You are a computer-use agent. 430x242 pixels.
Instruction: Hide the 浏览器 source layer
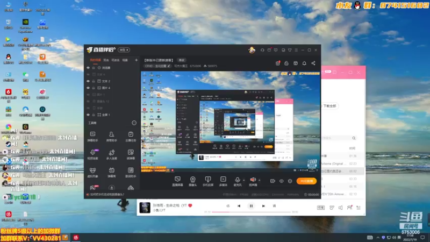(88, 68)
